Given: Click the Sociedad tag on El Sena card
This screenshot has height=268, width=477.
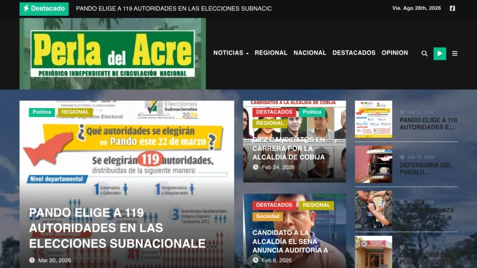Looking at the screenshot, I should 268,216.
